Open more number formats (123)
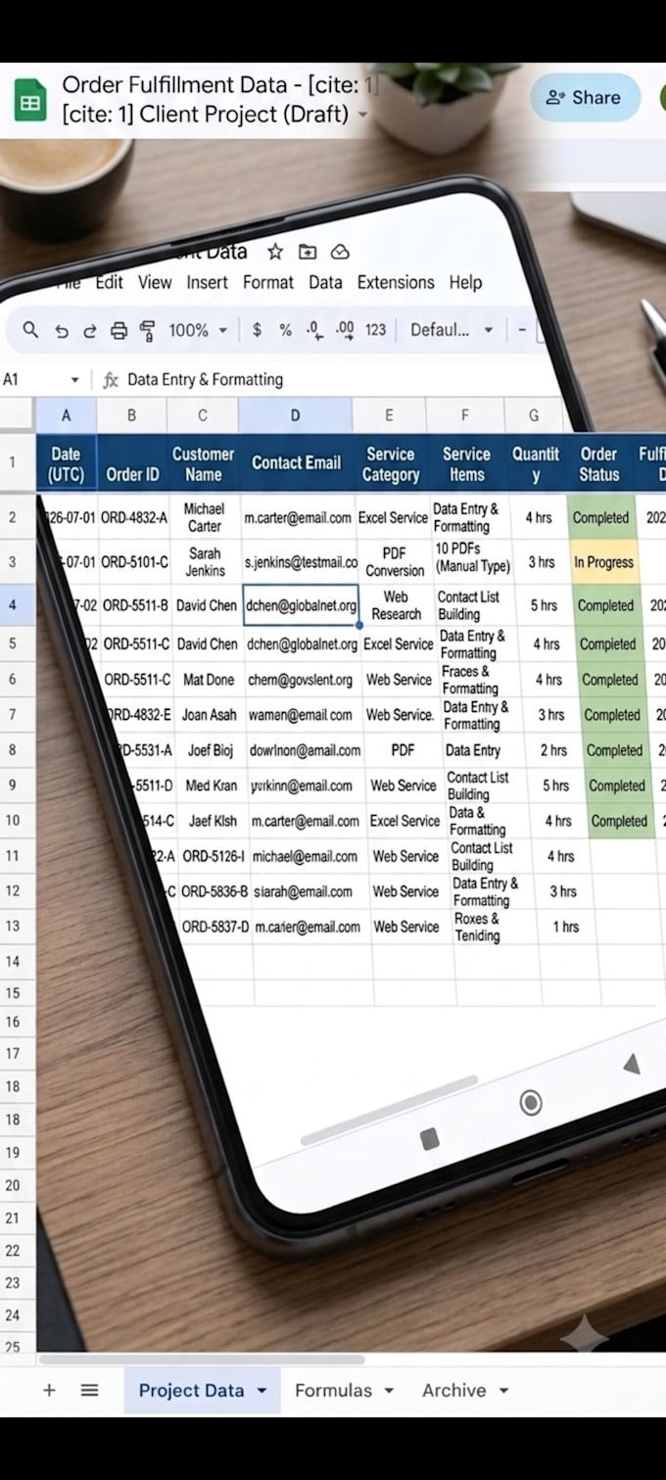The height and width of the screenshot is (1480, 666). click(x=376, y=330)
